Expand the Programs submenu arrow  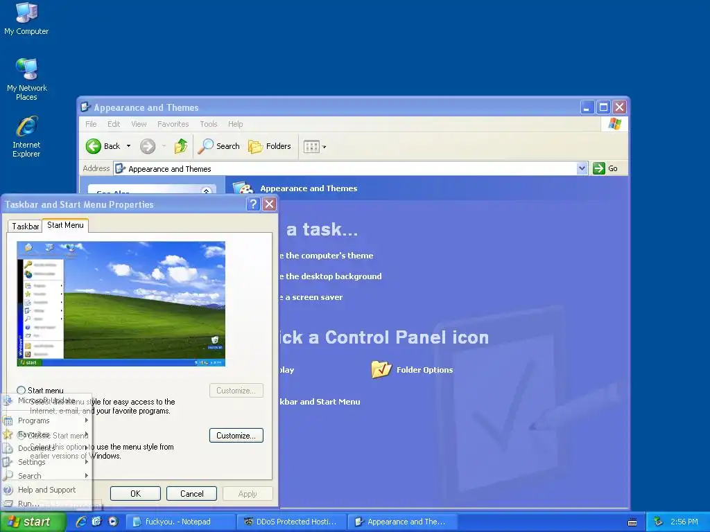pyautogui.click(x=86, y=420)
